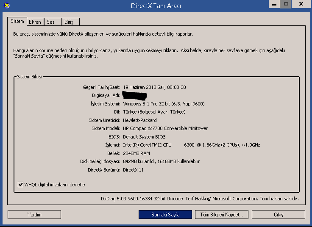The width and height of the screenshot is (312, 227).
Task: Click the disabled maximize window button
Action: [x=286, y=4]
